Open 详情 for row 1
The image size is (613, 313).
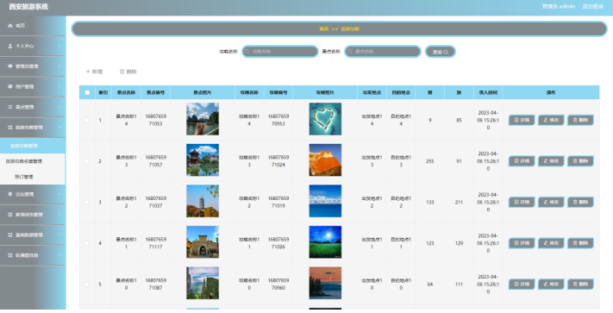click(522, 120)
